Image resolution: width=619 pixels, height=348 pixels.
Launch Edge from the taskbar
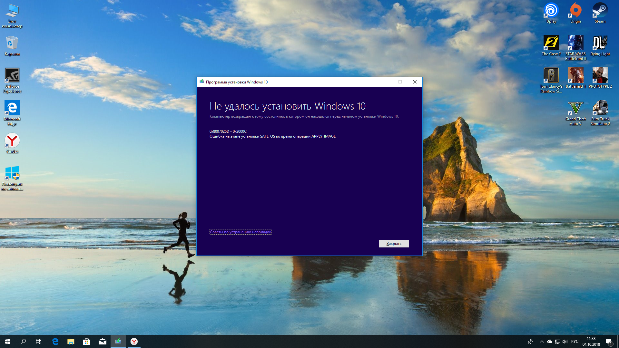coord(55,342)
